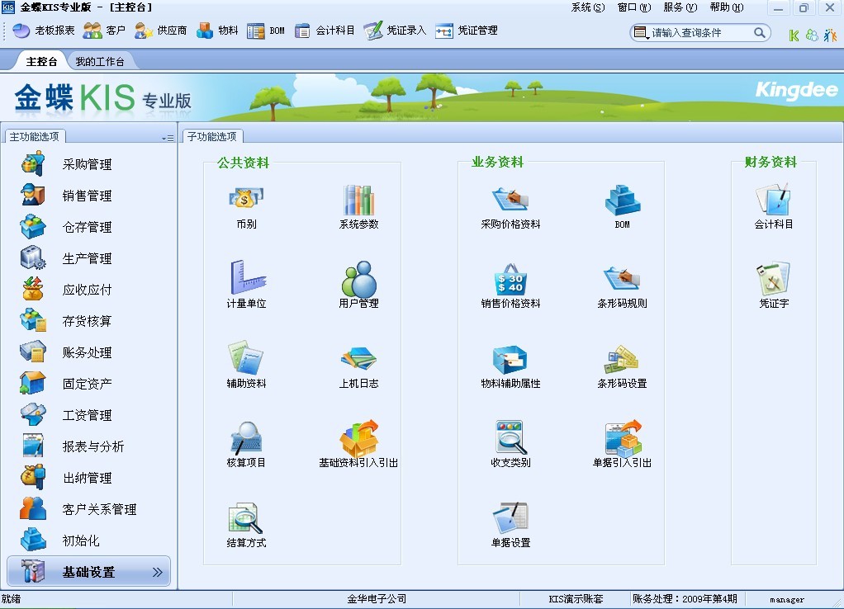Open the 窗口(W) menu
This screenshot has height=609, width=844.
634,7
